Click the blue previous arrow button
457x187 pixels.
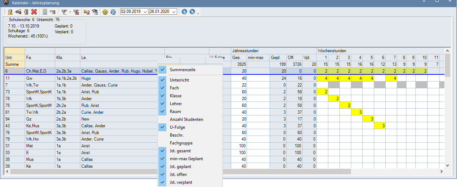(185, 12)
